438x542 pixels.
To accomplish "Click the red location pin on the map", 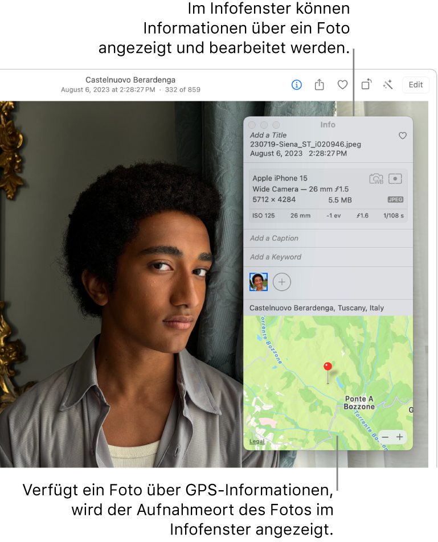I will pos(328,367).
